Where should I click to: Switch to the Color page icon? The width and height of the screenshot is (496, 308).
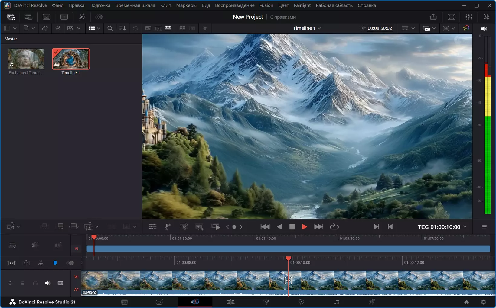301,302
